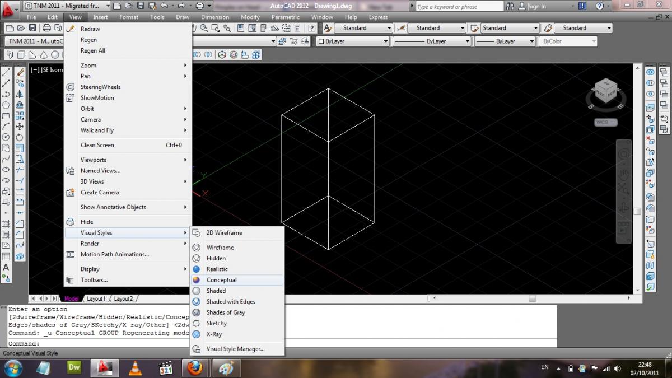Switch to the Layout2 tab
Image resolution: width=672 pixels, height=378 pixels.
[x=124, y=298]
